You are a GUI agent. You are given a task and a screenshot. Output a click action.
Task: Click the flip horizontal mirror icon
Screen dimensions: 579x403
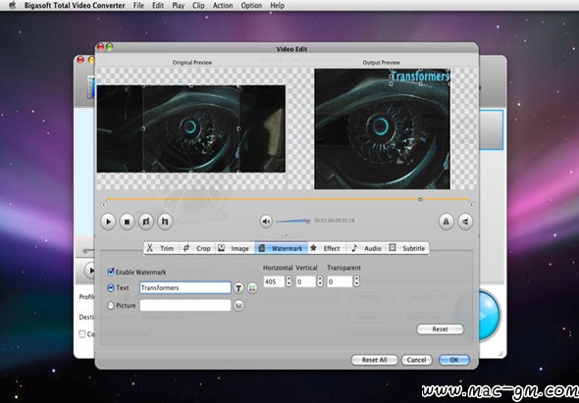(x=447, y=222)
